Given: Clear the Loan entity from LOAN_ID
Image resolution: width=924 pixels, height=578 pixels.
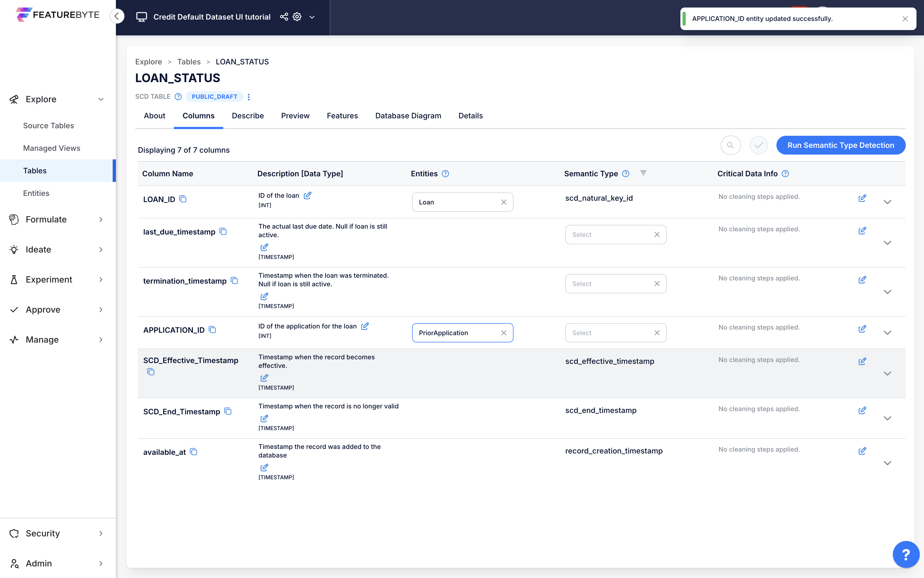Looking at the screenshot, I should coord(504,202).
